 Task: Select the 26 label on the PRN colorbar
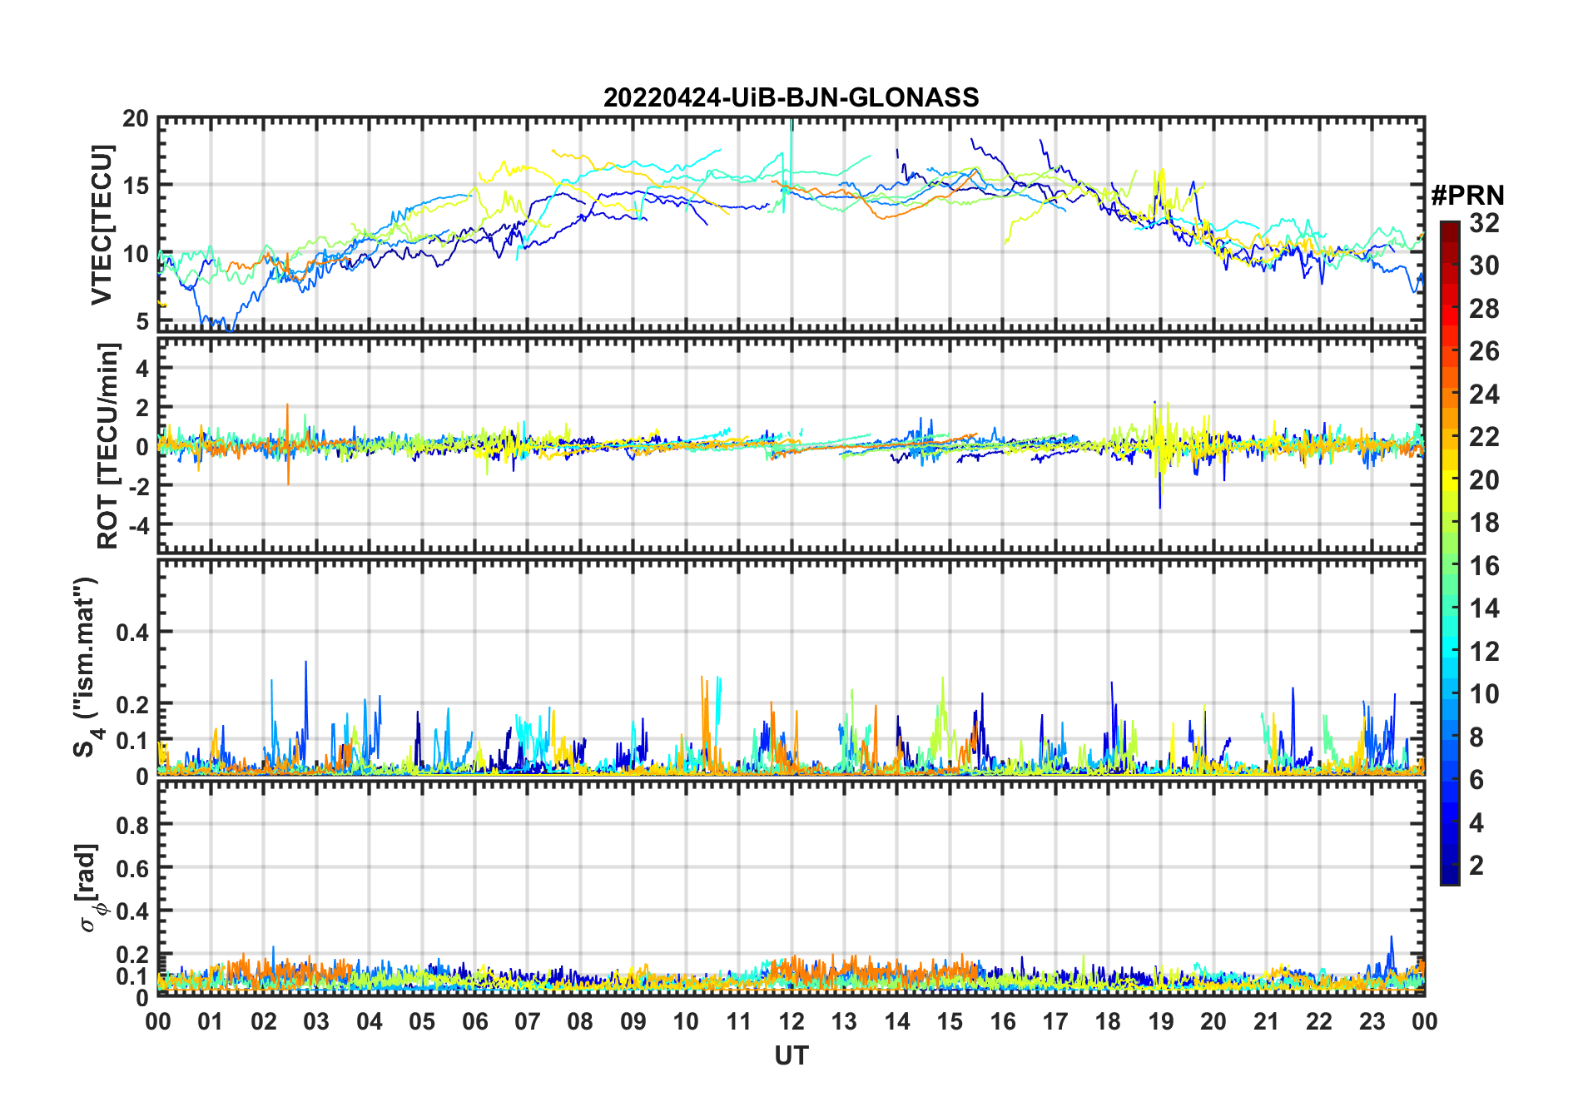click(x=1484, y=351)
